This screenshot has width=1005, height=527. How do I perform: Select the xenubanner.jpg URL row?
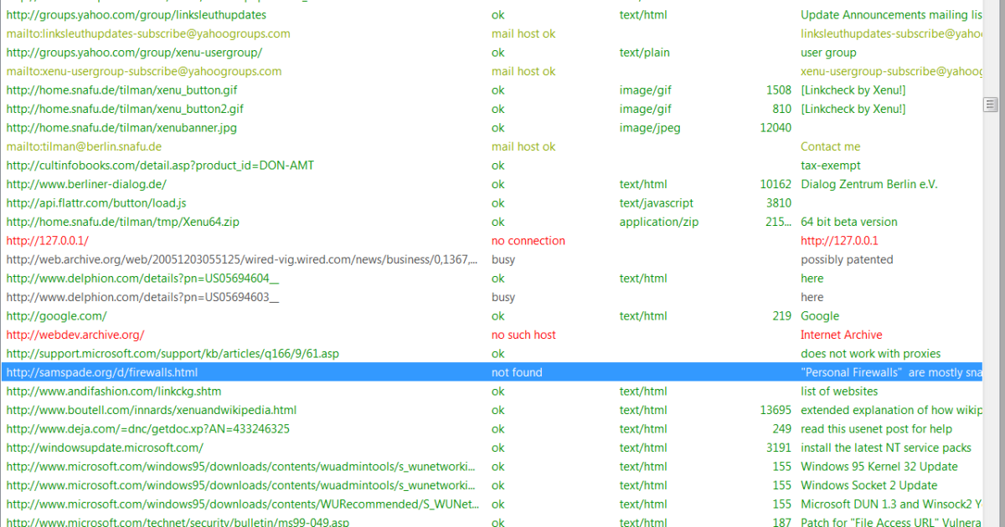121,128
